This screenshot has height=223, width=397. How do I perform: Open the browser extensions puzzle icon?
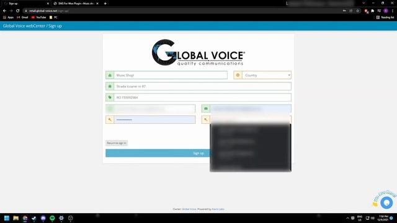372,11
